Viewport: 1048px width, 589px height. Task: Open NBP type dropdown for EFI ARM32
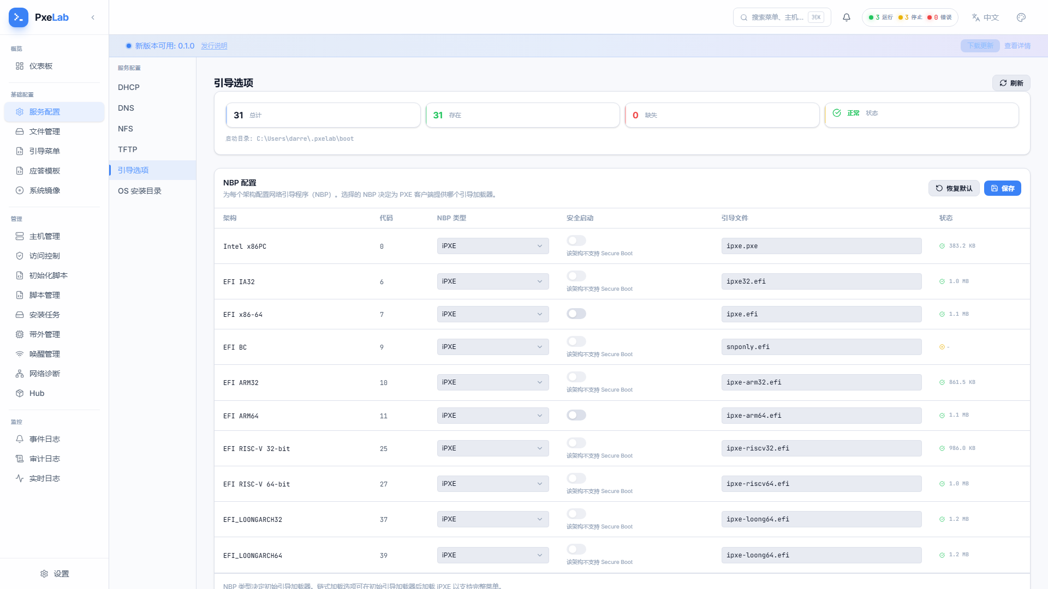pyautogui.click(x=493, y=382)
